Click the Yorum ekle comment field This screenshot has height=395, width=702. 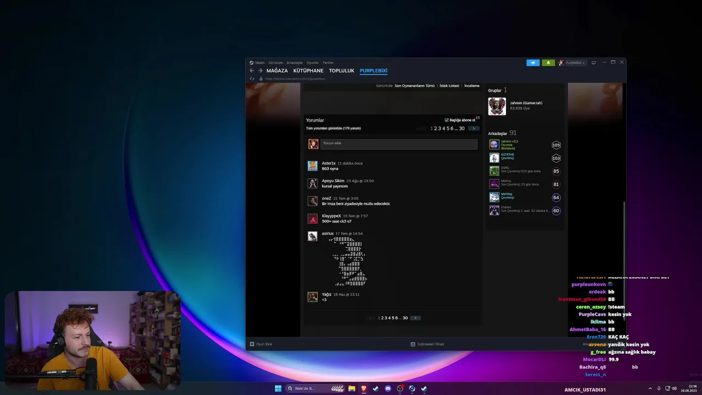point(399,144)
